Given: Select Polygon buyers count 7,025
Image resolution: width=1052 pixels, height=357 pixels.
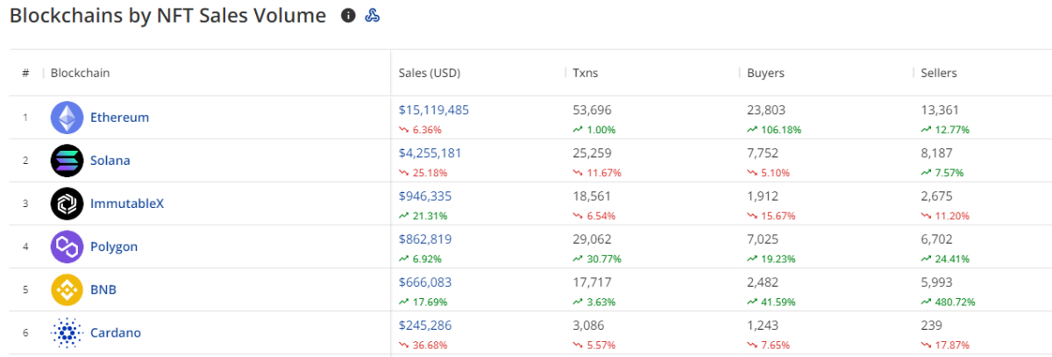Looking at the screenshot, I should [763, 239].
